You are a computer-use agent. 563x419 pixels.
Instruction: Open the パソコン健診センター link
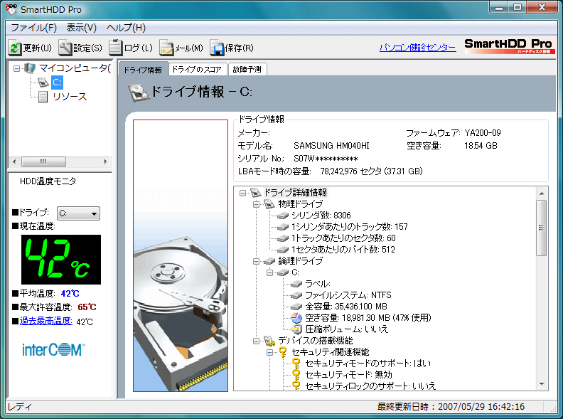pyautogui.click(x=417, y=48)
